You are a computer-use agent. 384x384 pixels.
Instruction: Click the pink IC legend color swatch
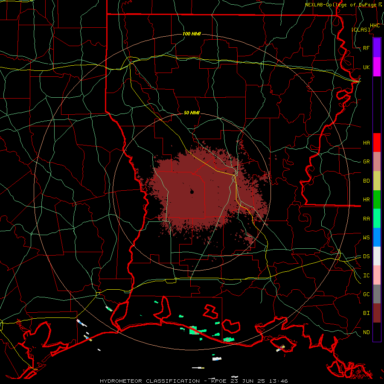(x=377, y=275)
